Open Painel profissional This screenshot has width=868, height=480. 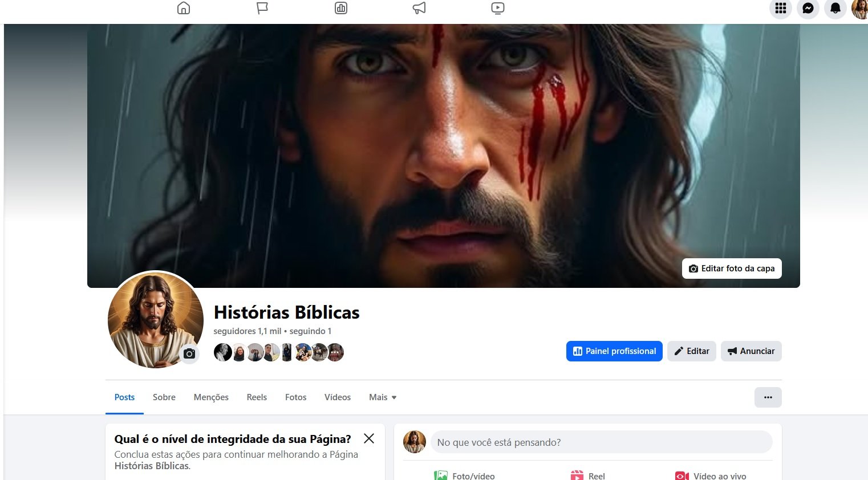[614, 351]
